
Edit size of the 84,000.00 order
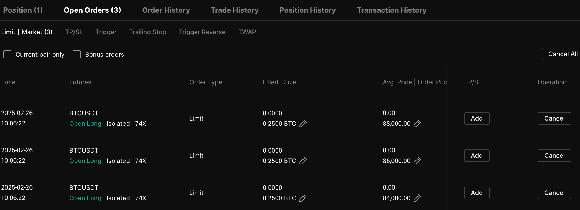point(303,198)
